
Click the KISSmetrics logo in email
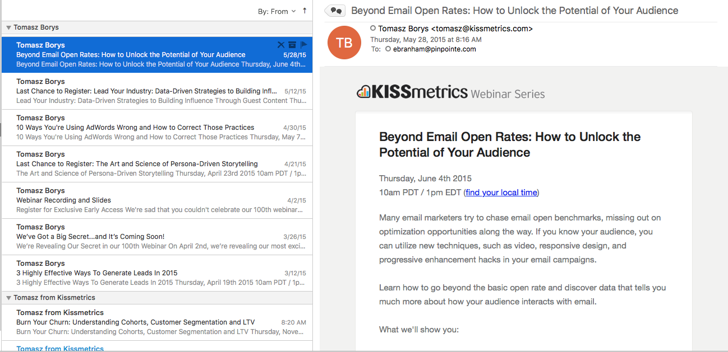[x=412, y=91]
